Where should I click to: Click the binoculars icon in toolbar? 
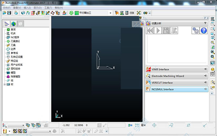(145, 13)
